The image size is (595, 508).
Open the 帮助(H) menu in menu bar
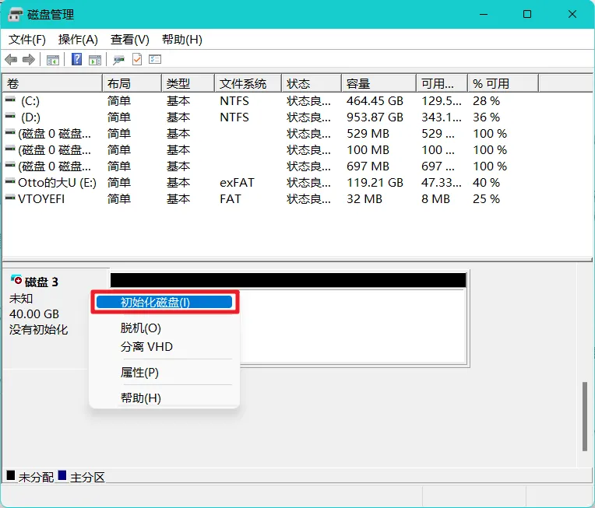click(x=181, y=40)
